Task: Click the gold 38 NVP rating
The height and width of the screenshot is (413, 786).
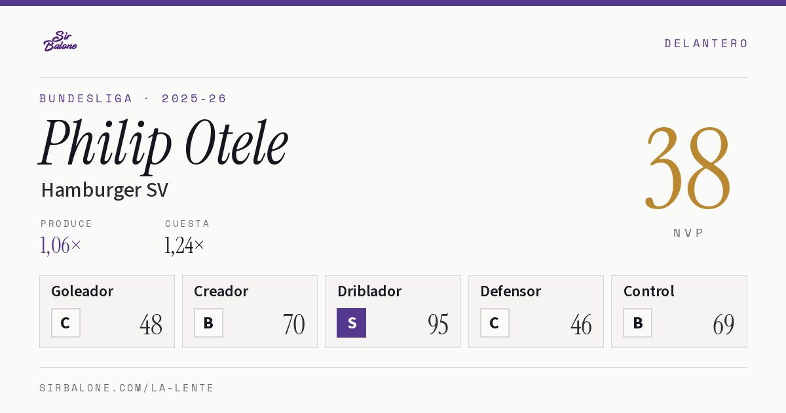Action: (688, 168)
